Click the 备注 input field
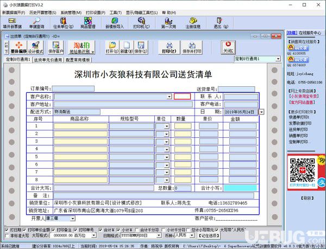The width and height of the screenshot is (326, 249). point(154,196)
